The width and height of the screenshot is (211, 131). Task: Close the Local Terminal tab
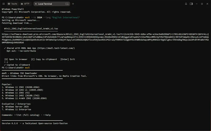click(x=36, y=4)
